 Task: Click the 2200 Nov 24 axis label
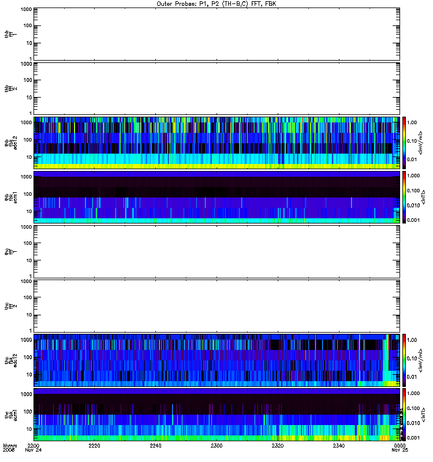pyautogui.click(x=33, y=448)
